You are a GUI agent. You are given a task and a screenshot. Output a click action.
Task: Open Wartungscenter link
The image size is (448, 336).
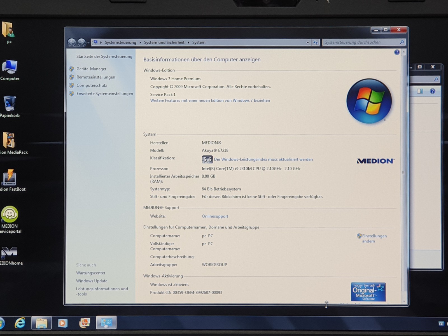(x=91, y=273)
